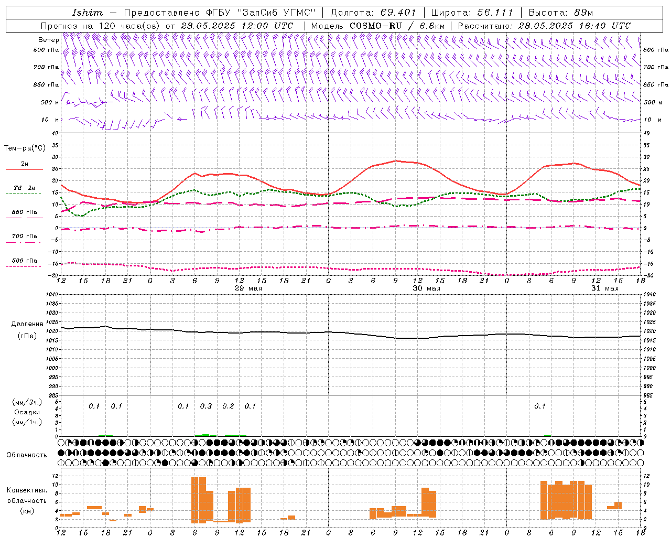Click the "Конвективн." convective cloud label
The image size is (671, 537).
27,490
